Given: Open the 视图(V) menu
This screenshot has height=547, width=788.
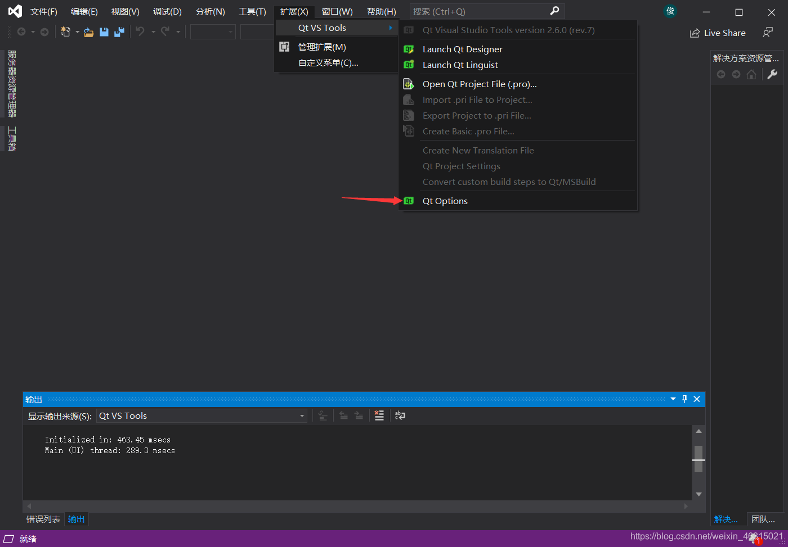Looking at the screenshot, I should (x=126, y=12).
